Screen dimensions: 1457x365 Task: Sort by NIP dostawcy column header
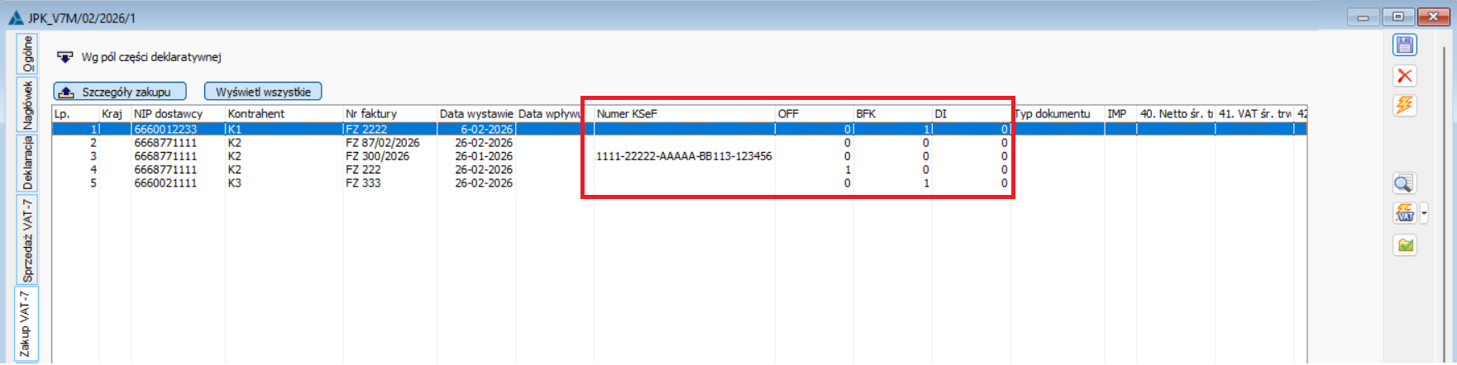coord(178,113)
